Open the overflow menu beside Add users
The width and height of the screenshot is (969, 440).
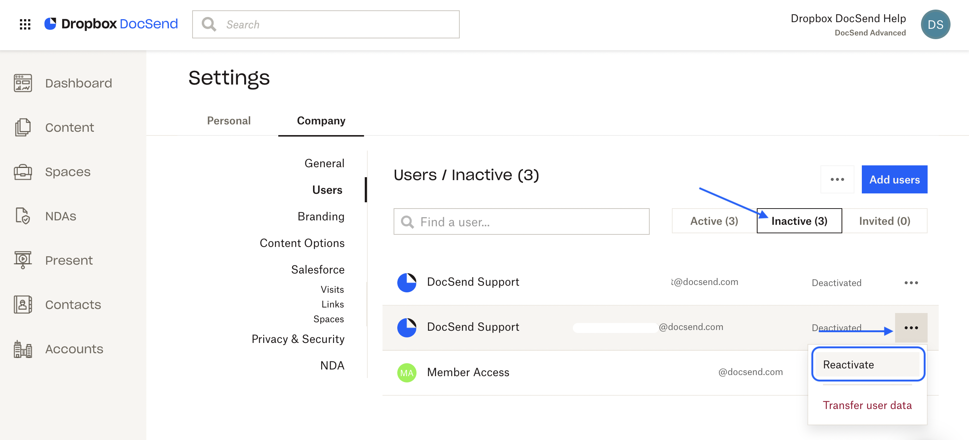click(x=837, y=179)
